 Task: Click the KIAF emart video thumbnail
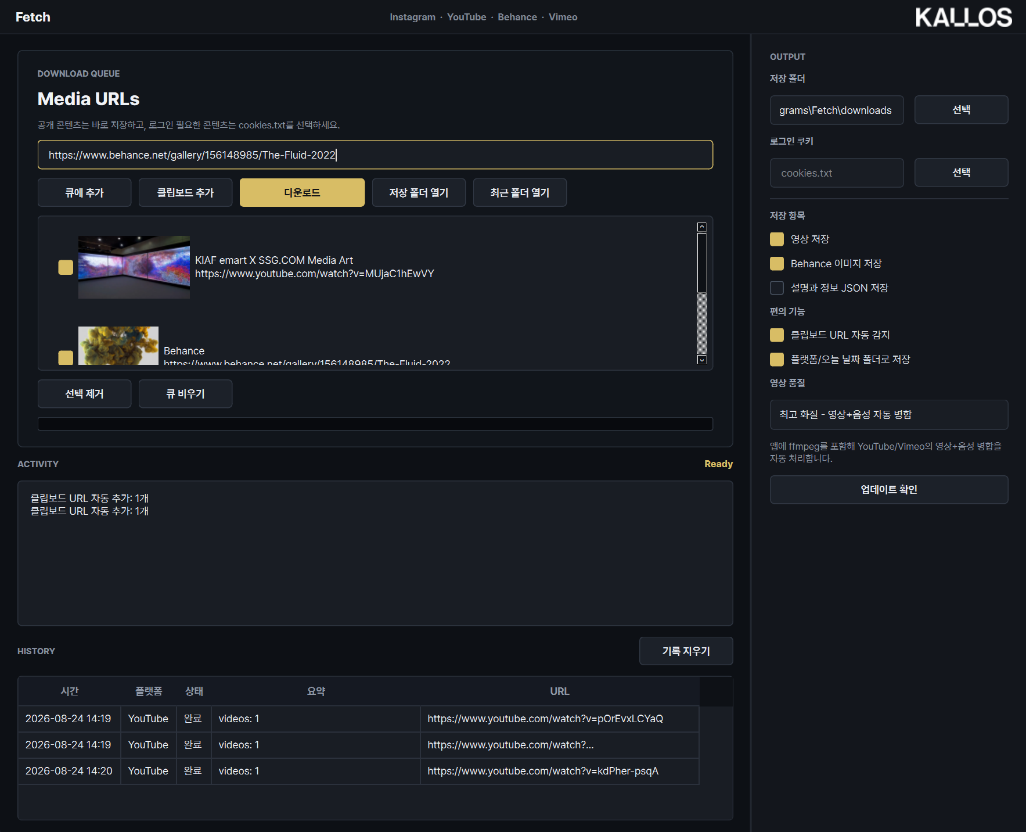[134, 267]
